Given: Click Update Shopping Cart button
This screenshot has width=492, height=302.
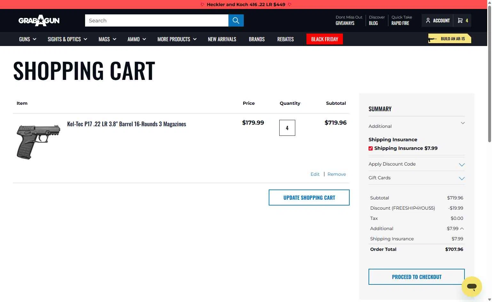Looking at the screenshot, I should 309,197.
